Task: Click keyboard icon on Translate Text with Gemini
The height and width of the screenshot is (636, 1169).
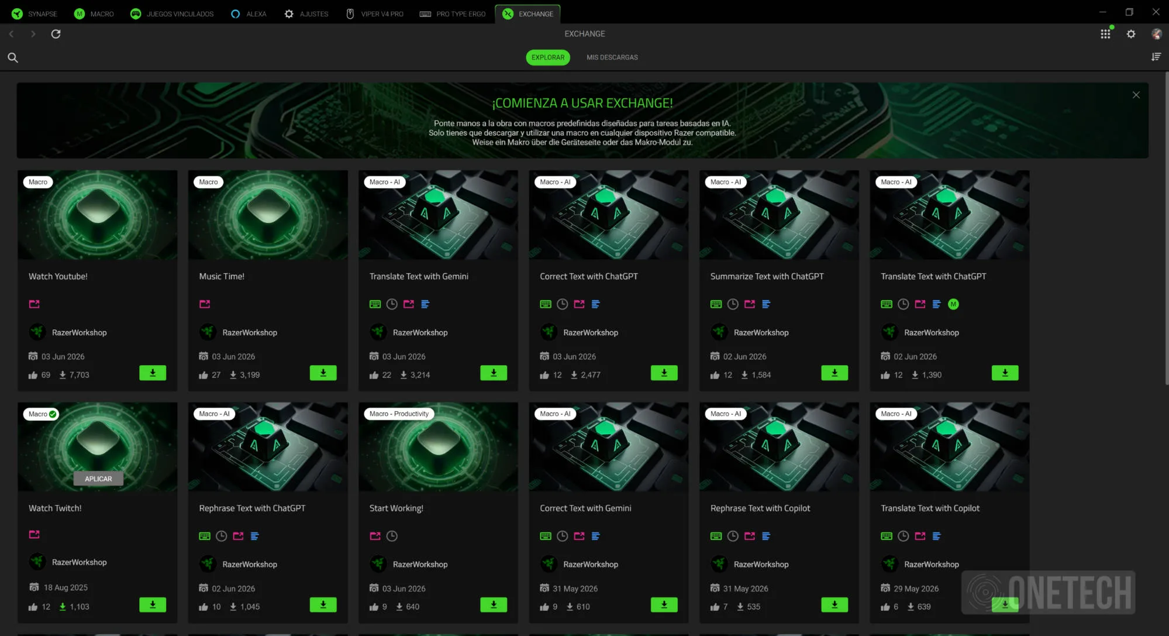Action: 375,304
